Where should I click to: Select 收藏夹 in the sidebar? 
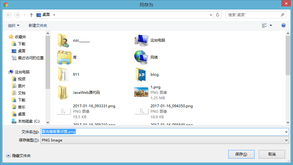point(17,37)
